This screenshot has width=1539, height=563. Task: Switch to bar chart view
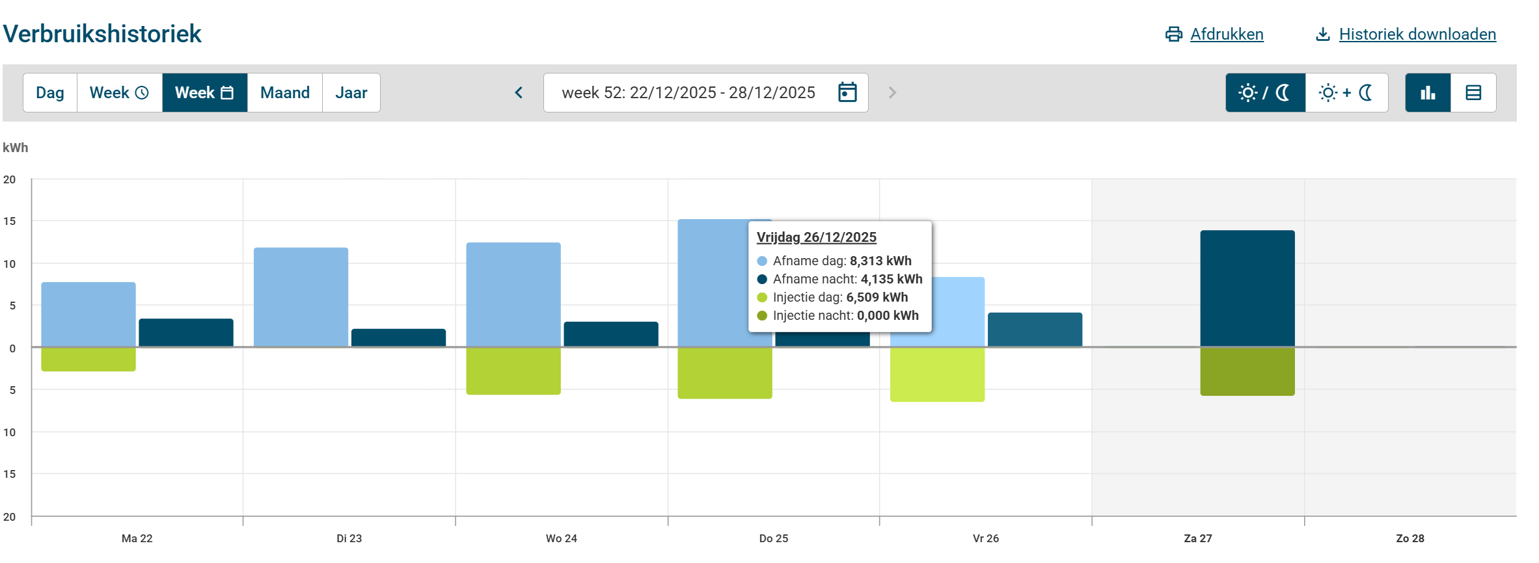point(1428,93)
